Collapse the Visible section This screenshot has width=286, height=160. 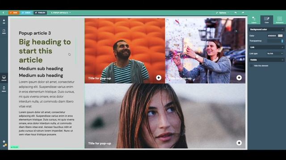pos(267,60)
